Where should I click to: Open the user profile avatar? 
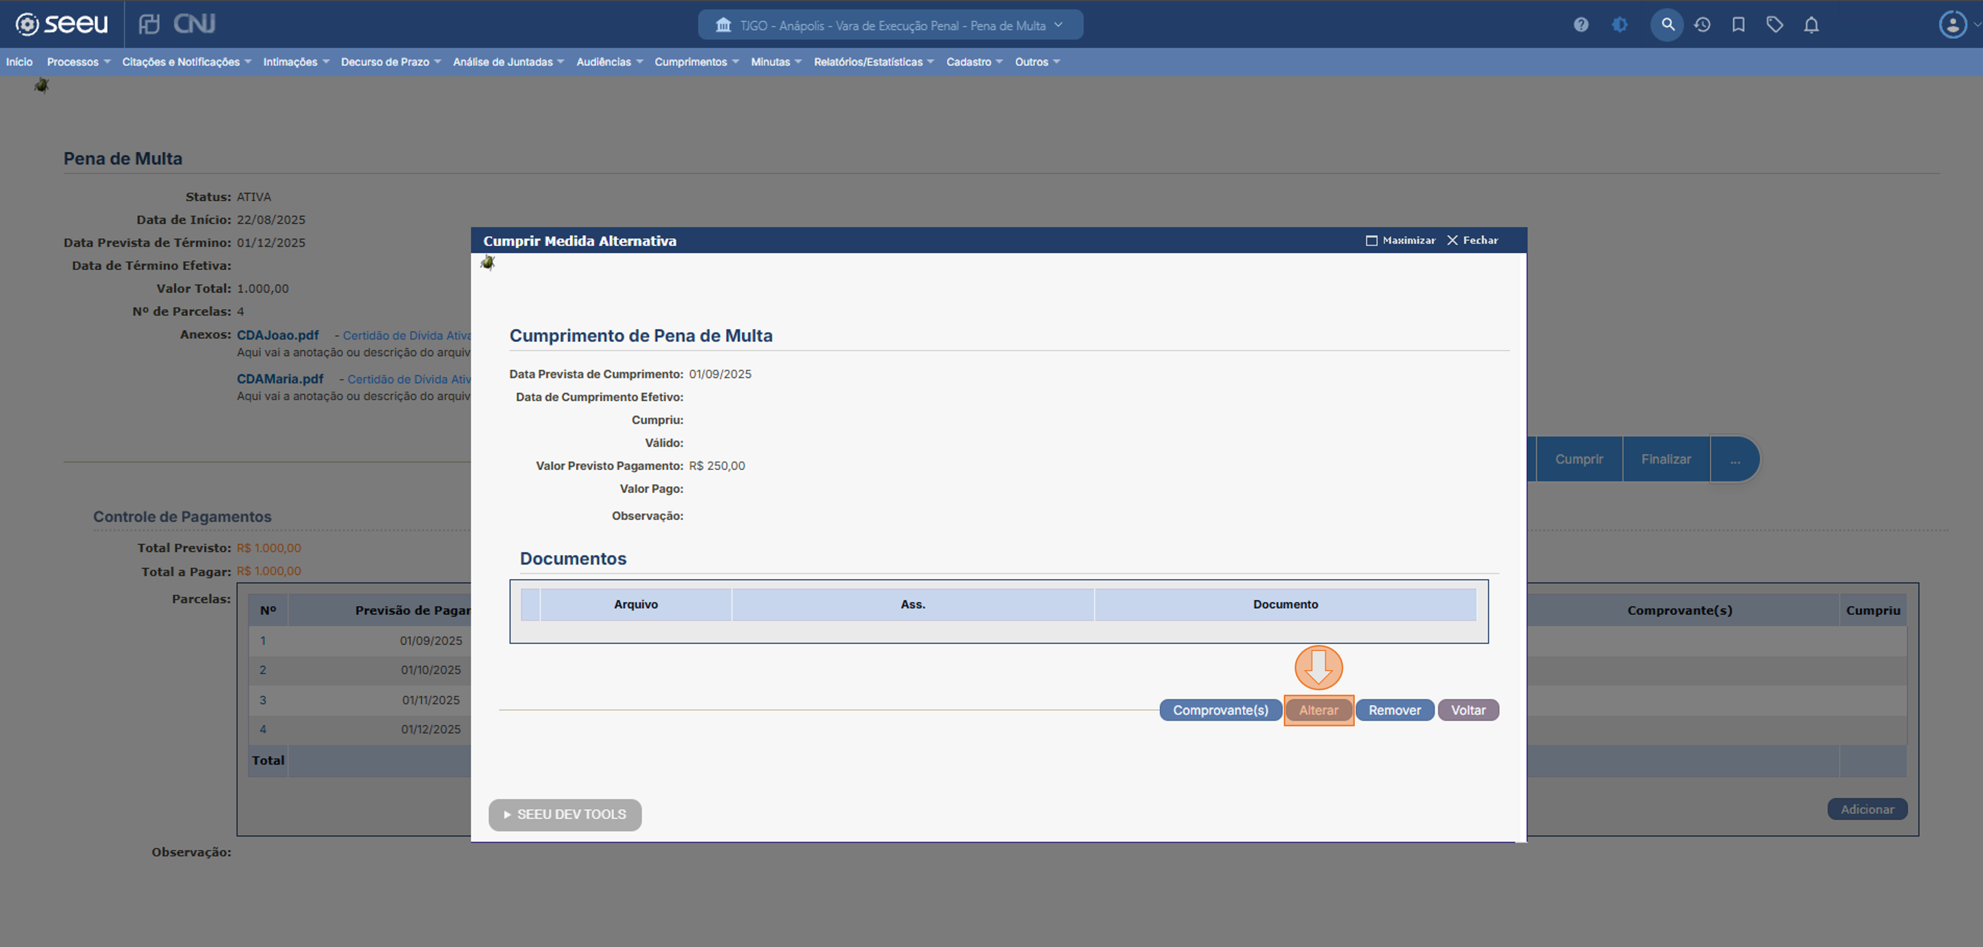click(x=1952, y=25)
